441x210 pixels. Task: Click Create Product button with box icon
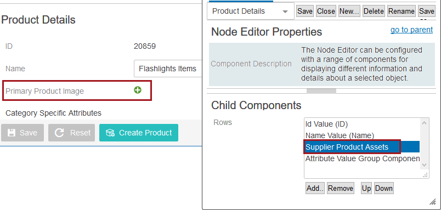139,133
